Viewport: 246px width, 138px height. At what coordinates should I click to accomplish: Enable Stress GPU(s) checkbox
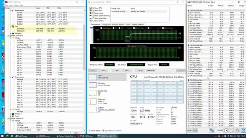93,21
